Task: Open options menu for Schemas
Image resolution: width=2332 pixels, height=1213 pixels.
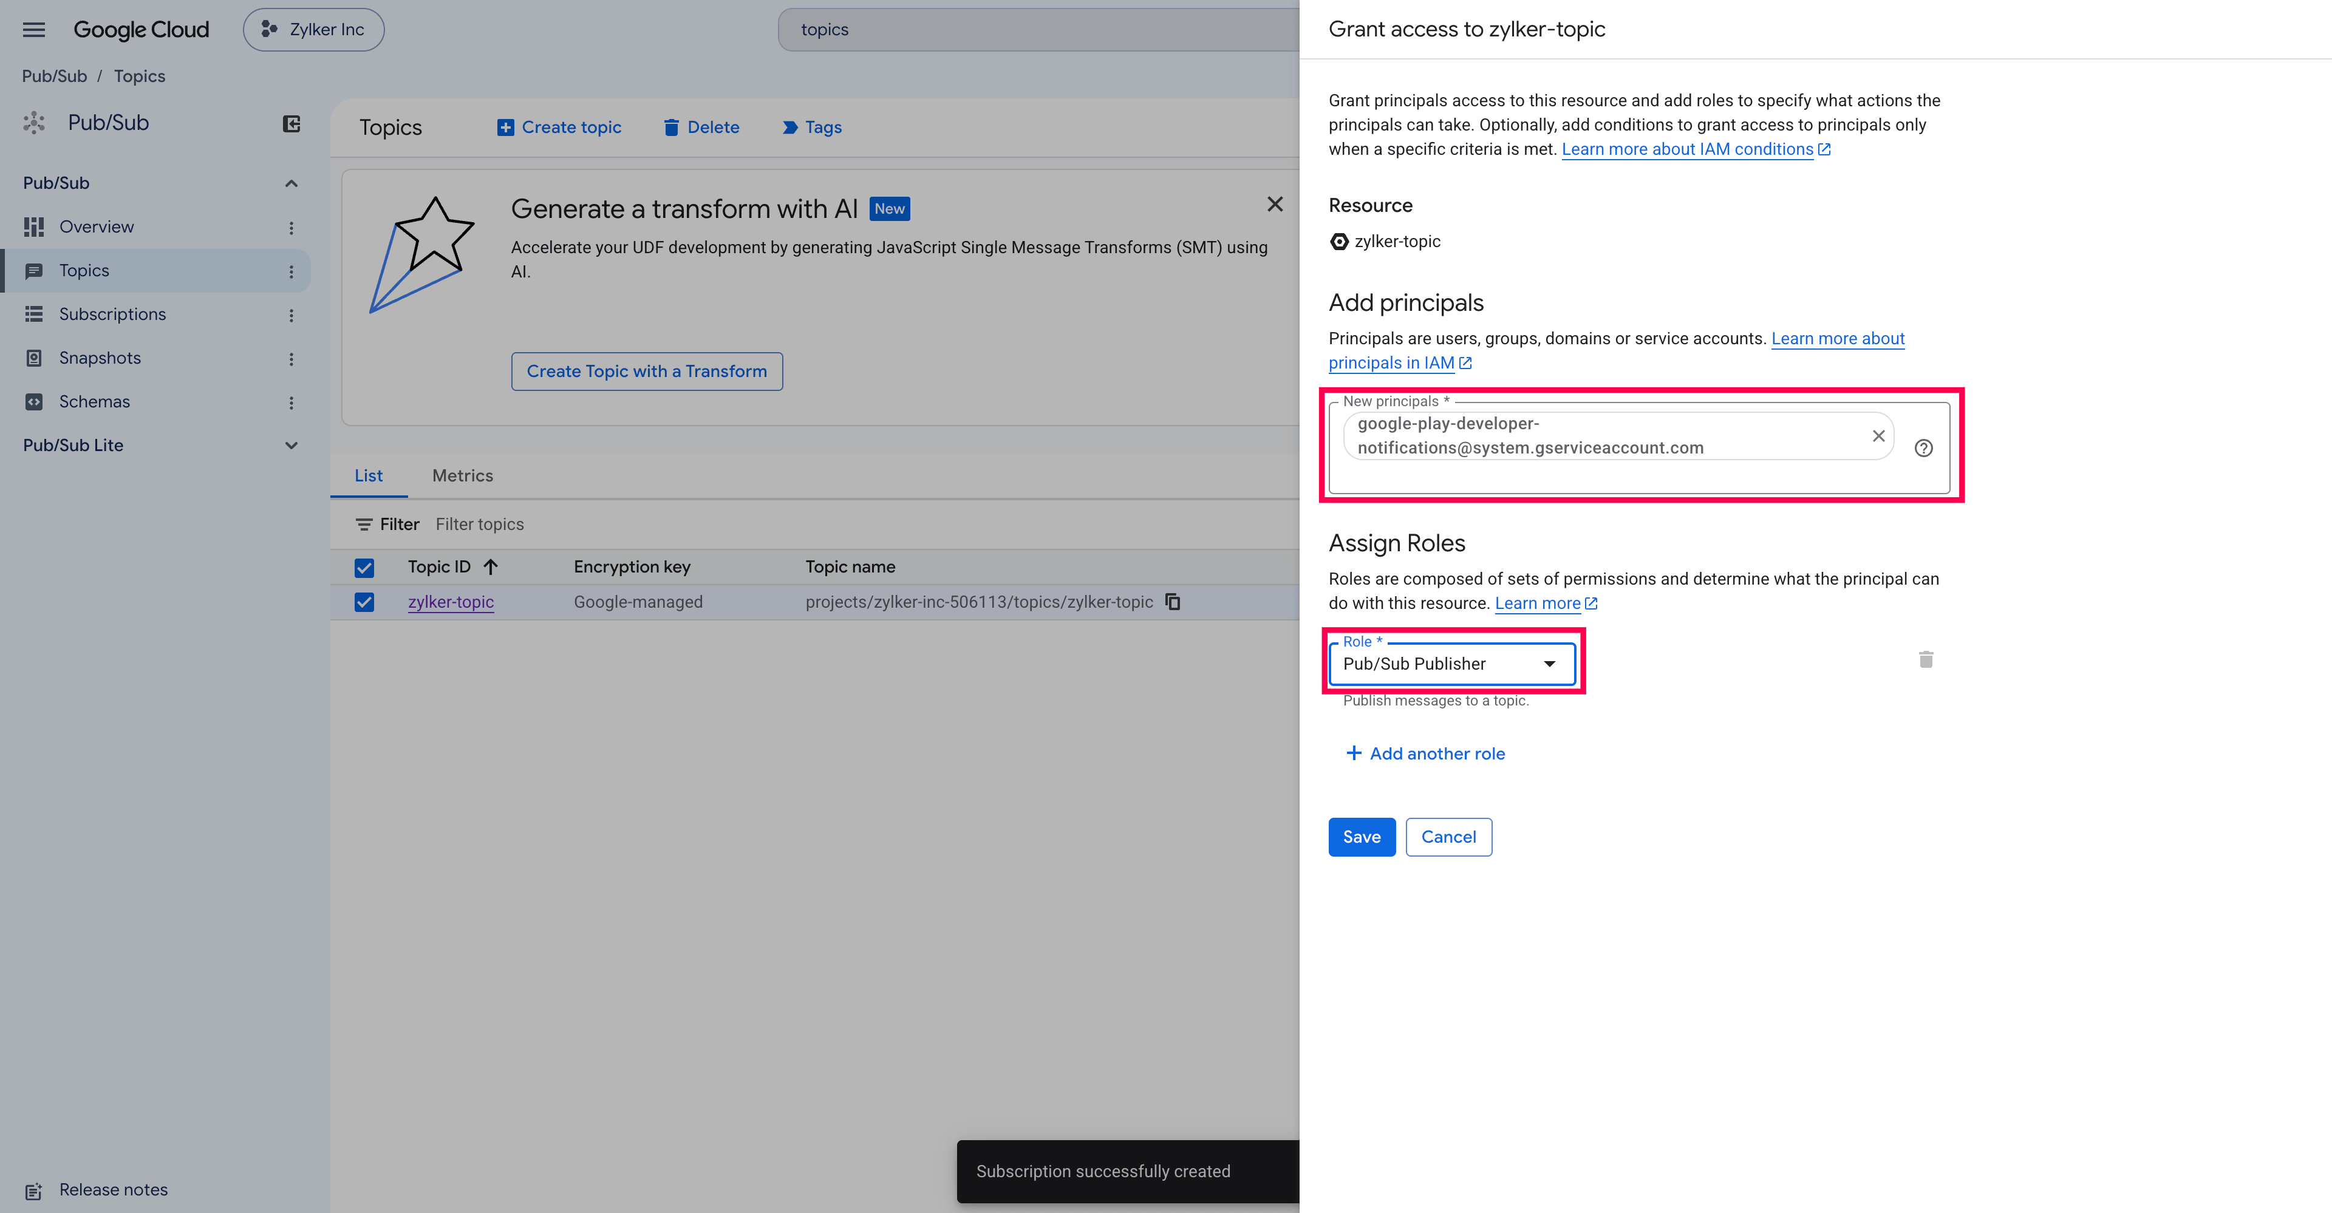Action: (x=291, y=403)
